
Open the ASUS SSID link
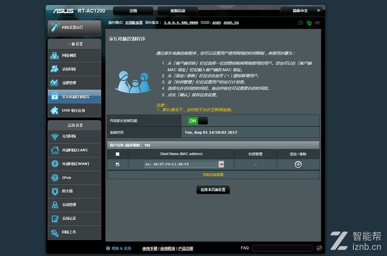(216, 23)
